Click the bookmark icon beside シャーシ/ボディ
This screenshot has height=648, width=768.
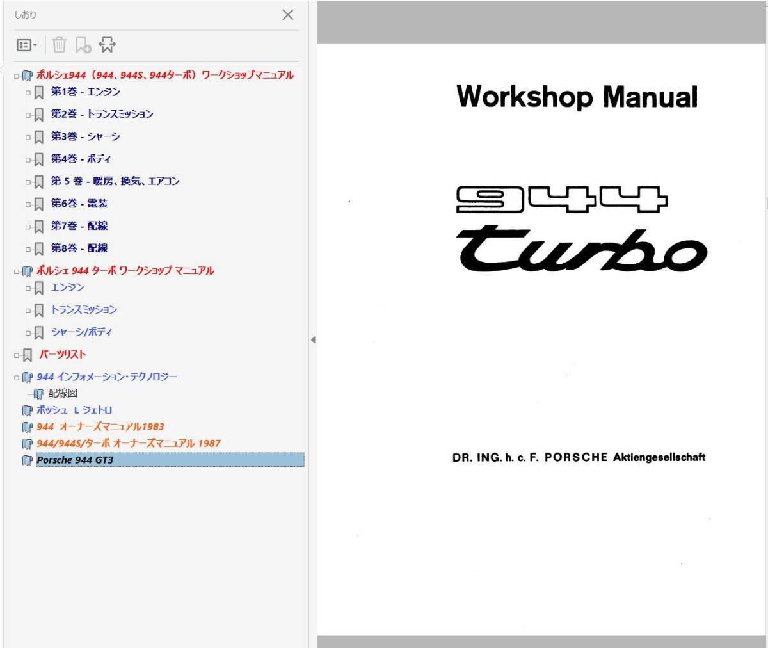point(39,333)
